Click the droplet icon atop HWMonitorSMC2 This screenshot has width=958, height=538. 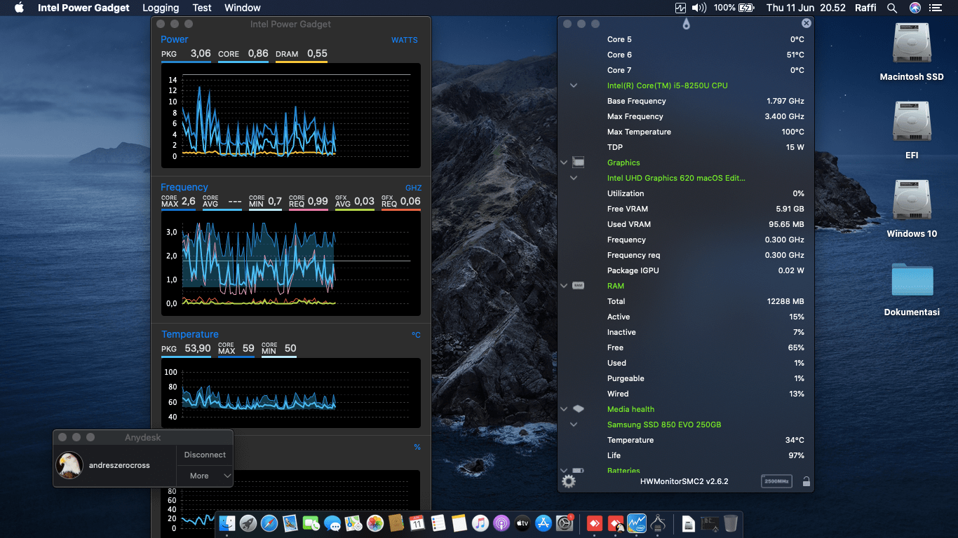686,24
